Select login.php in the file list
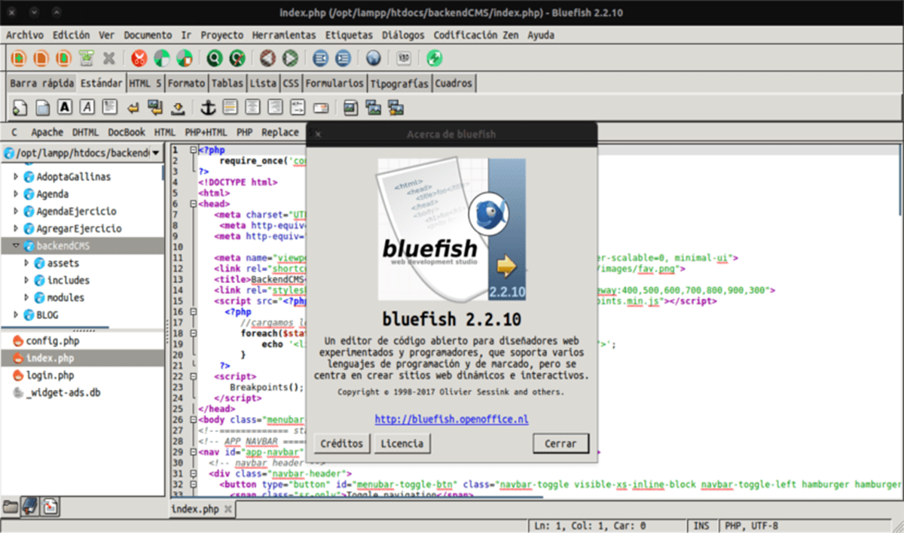 click(50, 375)
